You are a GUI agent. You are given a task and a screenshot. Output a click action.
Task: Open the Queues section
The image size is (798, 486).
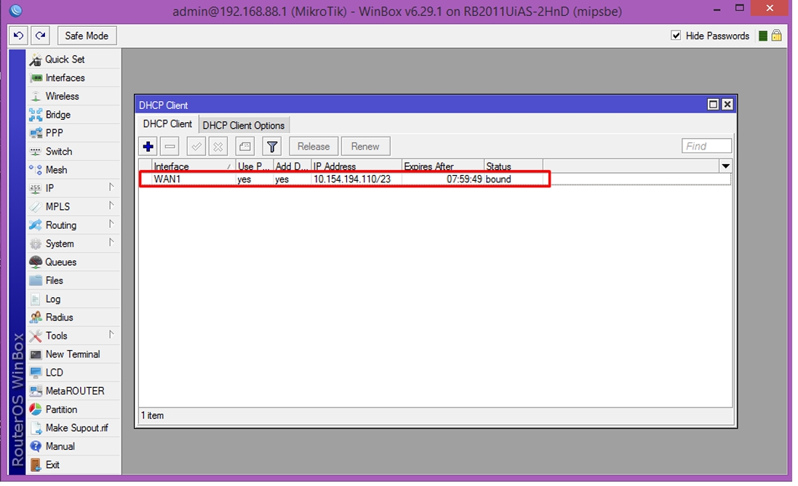pyautogui.click(x=73, y=262)
